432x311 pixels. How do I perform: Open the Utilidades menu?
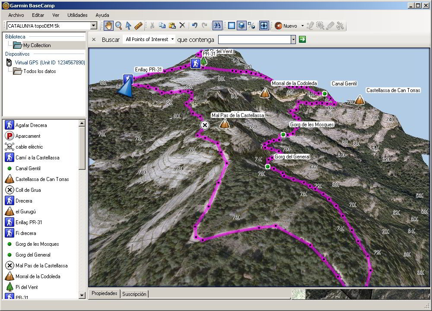pos(77,15)
